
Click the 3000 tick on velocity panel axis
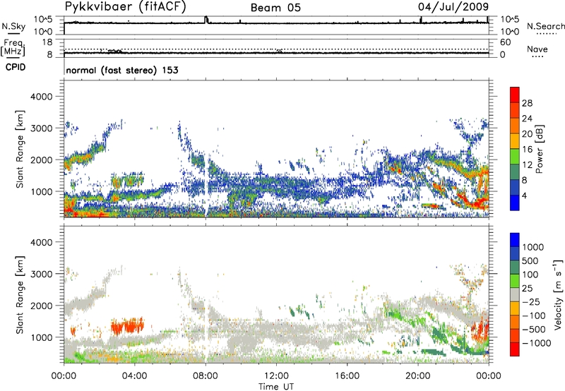click(x=42, y=274)
